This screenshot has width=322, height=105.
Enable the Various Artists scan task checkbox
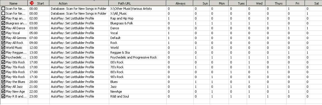click(x=3, y=9)
